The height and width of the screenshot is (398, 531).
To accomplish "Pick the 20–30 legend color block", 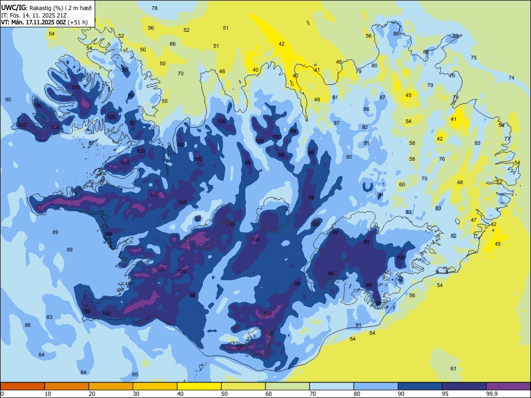I will (x=111, y=386).
